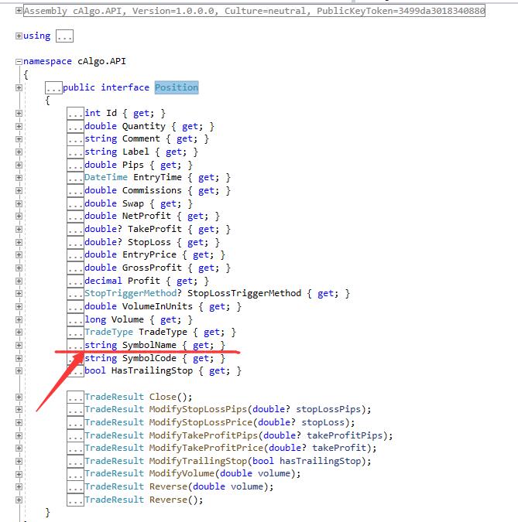Click the cAlgo.API namespace name
Image resolution: width=518 pixels, height=522 pixels.
[x=101, y=61]
